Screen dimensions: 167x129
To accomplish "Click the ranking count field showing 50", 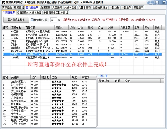I will (53, 20).
